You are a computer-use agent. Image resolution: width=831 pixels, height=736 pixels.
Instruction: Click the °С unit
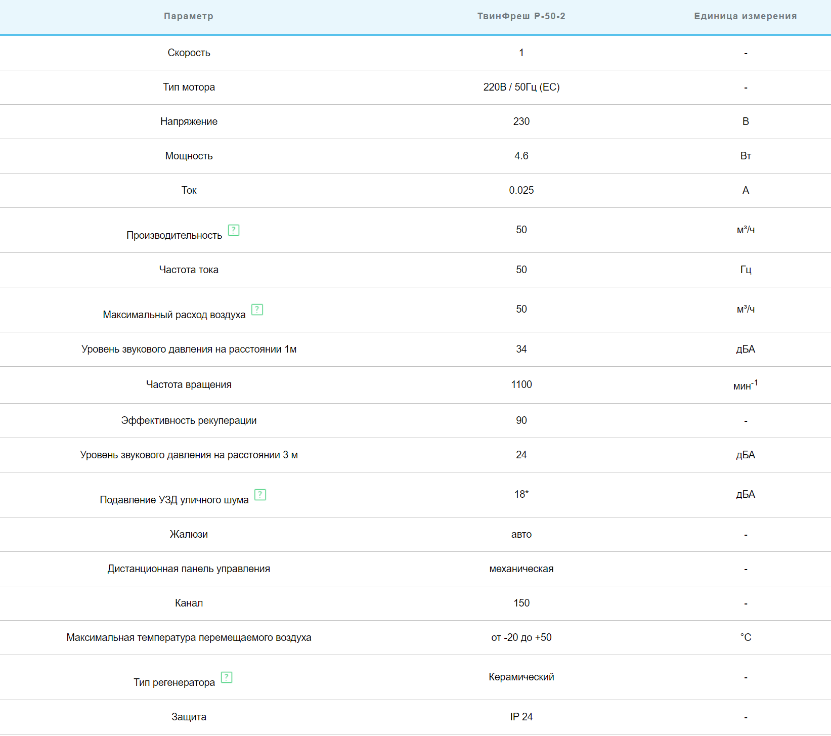[x=746, y=637]
